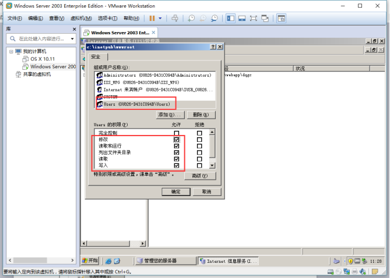The image size is (390, 278).
Task: Open dropdown arrow next to pause button
Action: (x=161, y=18)
